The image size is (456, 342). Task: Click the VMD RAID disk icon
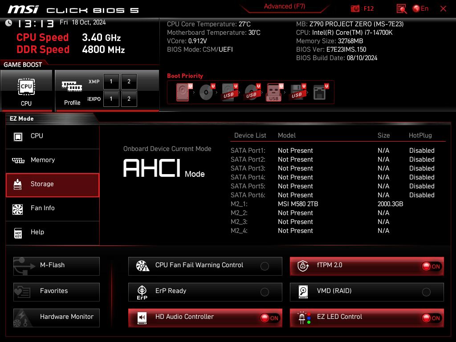[303, 292]
